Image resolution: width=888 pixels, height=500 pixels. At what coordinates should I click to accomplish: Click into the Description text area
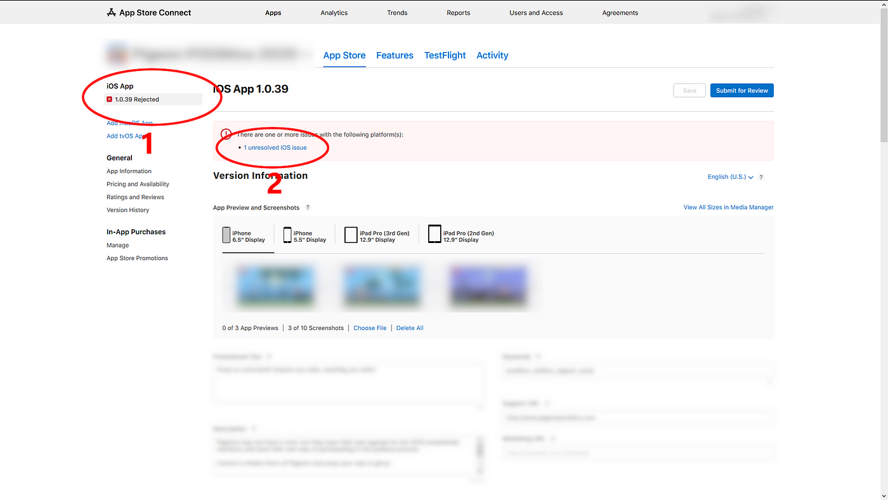[x=348, y=456]
